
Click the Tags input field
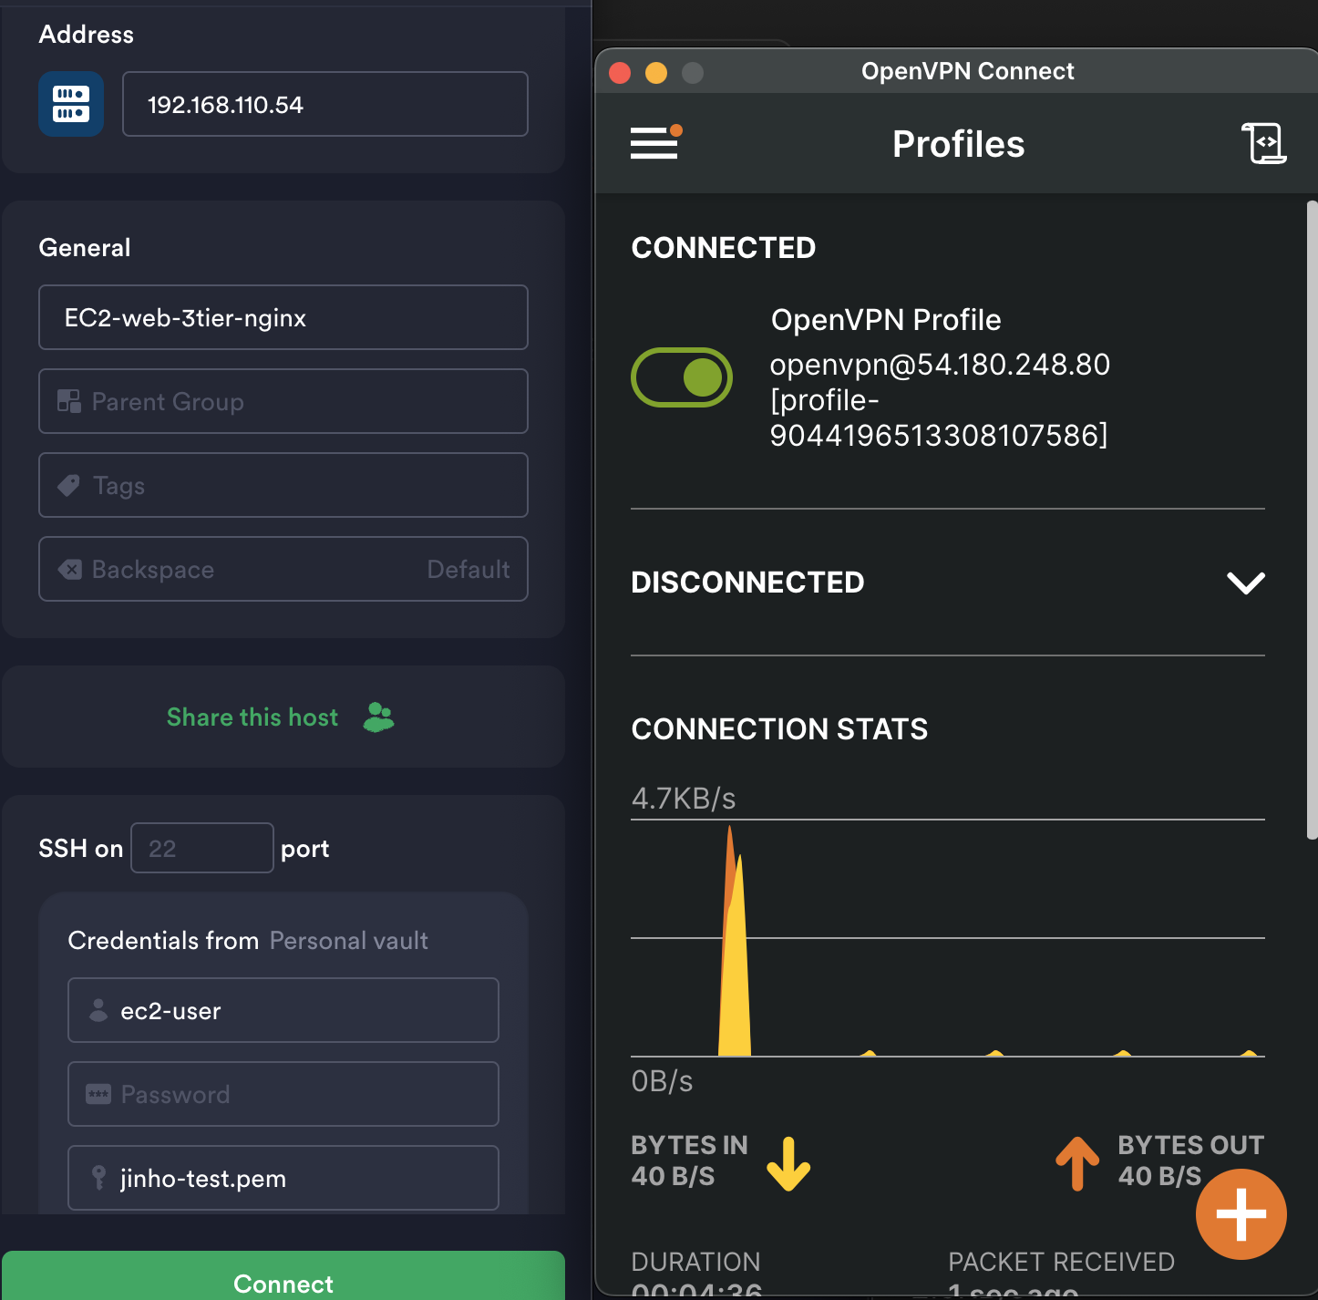283,485
